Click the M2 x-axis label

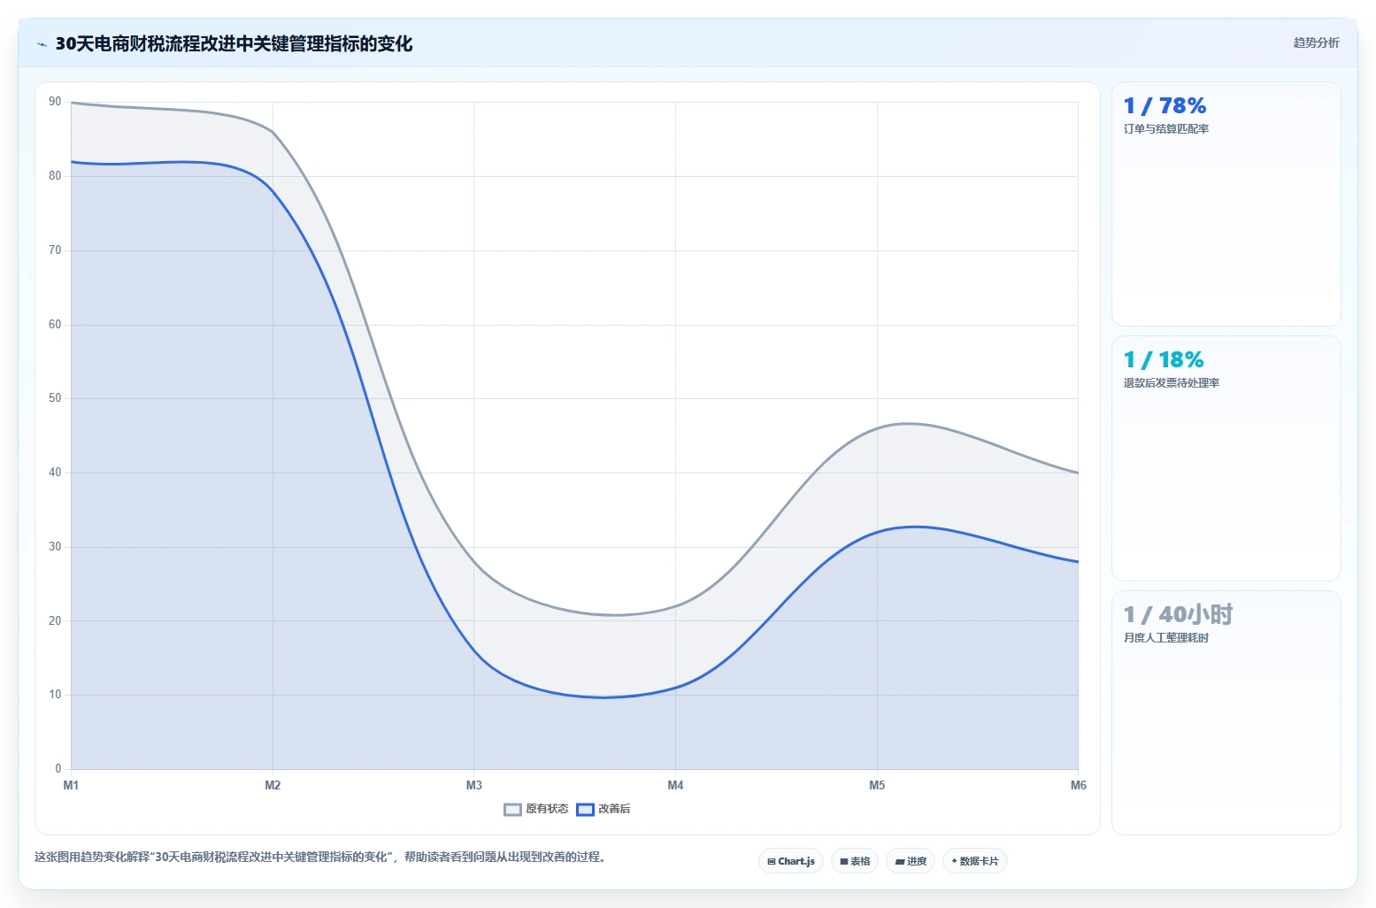tap(273, 786)
